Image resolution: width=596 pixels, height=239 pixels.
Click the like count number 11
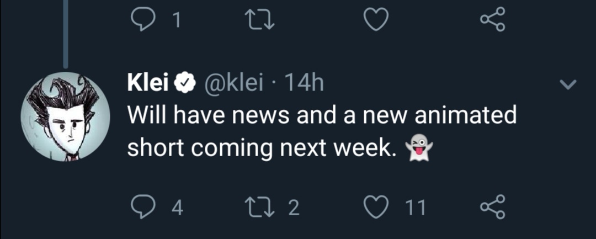[x=416, y=208]
